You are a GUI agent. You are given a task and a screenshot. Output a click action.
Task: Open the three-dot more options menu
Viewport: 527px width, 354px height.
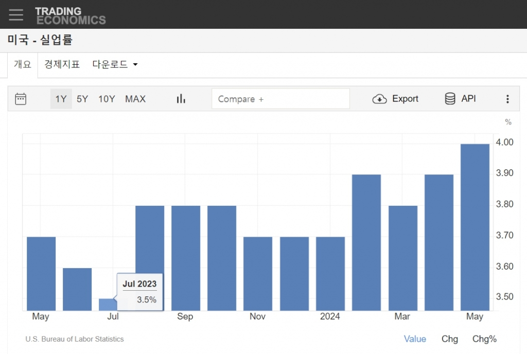click(507, 99)
